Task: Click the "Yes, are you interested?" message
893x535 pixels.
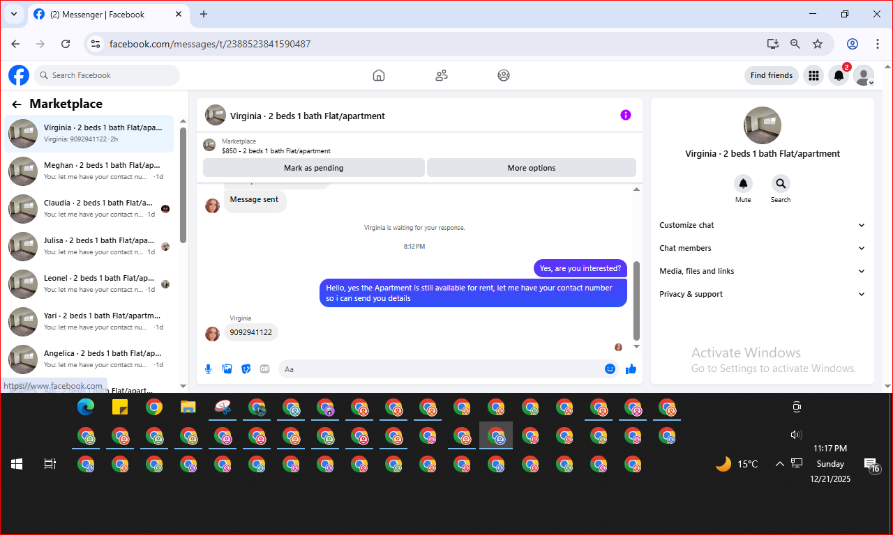Action: click(x=580, y=268)
